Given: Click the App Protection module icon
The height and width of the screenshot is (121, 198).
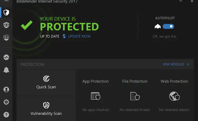Looking at the screenshot, I should 95,96.
